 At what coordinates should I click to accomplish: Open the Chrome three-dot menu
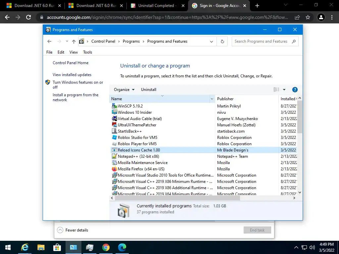coord(332,17)
